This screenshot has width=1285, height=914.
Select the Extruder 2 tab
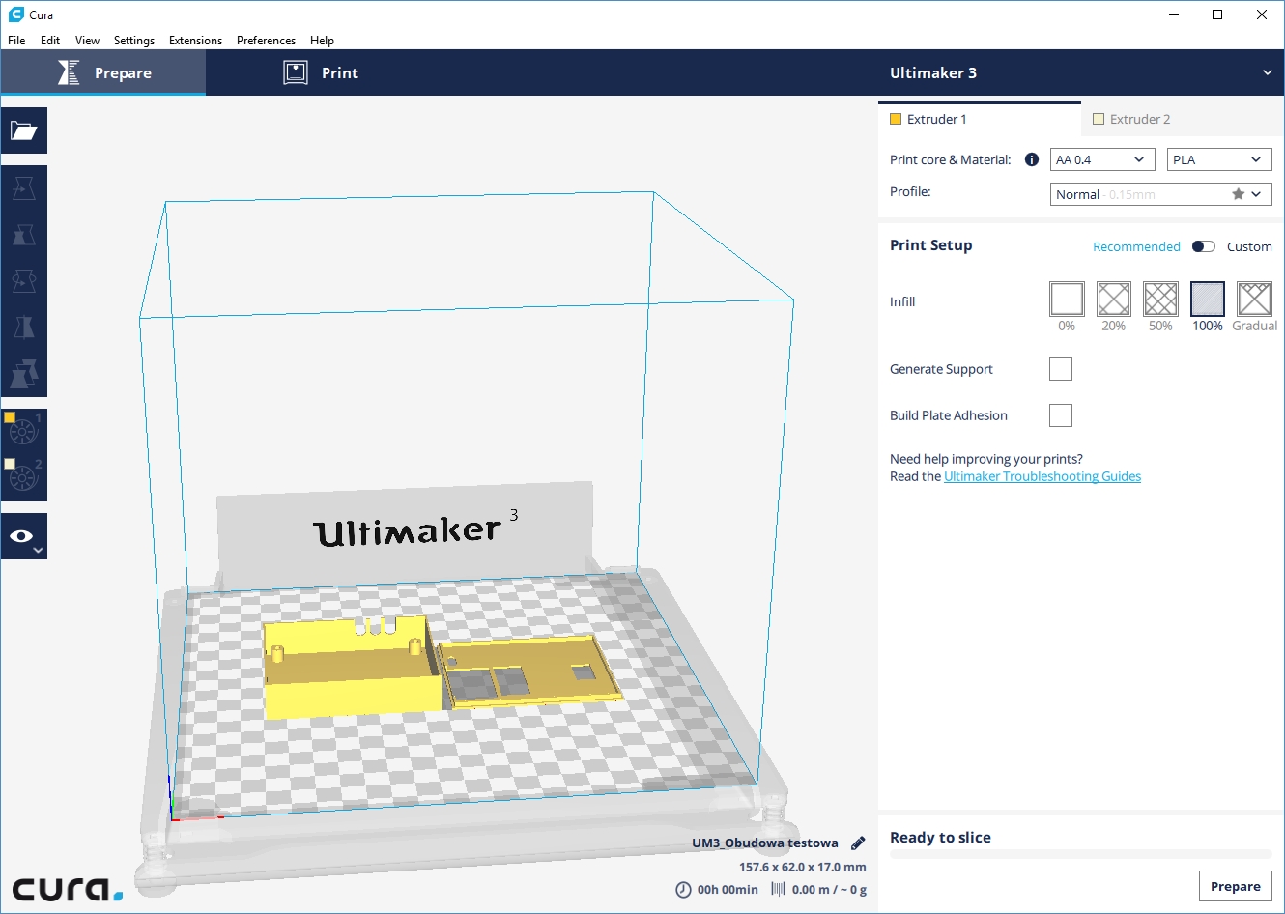point(1183,119)
